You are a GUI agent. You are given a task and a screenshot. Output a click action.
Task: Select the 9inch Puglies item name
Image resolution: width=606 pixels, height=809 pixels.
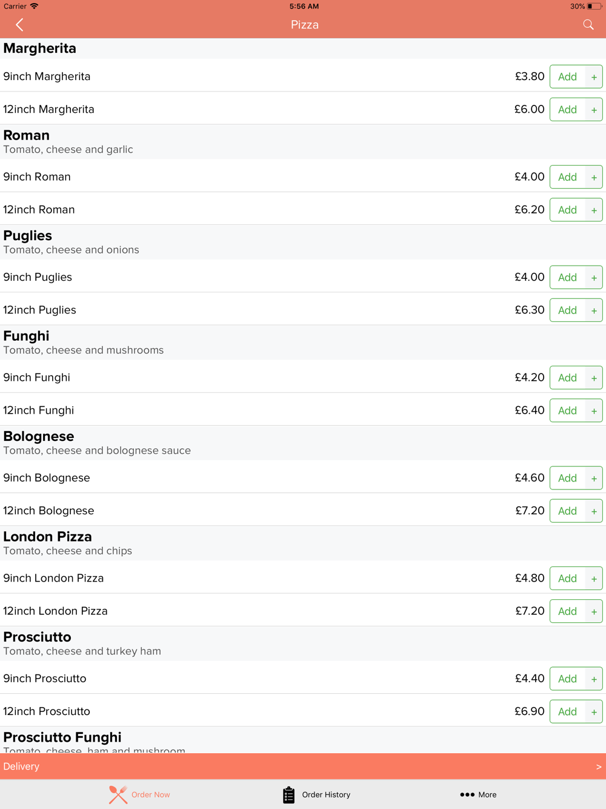coord(38,277)
